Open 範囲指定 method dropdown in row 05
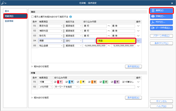The width and height of the screenshot is (176, 111). 74,46
